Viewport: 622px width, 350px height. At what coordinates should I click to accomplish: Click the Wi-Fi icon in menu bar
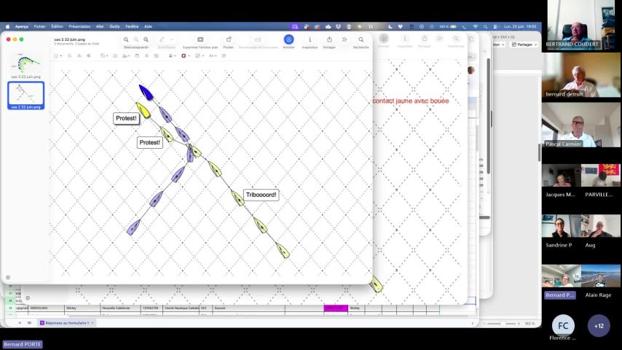pyautogui.click(x=475, y=27)
